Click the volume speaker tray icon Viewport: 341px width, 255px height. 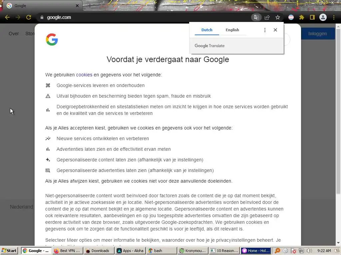pyautogui.click(x=309, y=251)
